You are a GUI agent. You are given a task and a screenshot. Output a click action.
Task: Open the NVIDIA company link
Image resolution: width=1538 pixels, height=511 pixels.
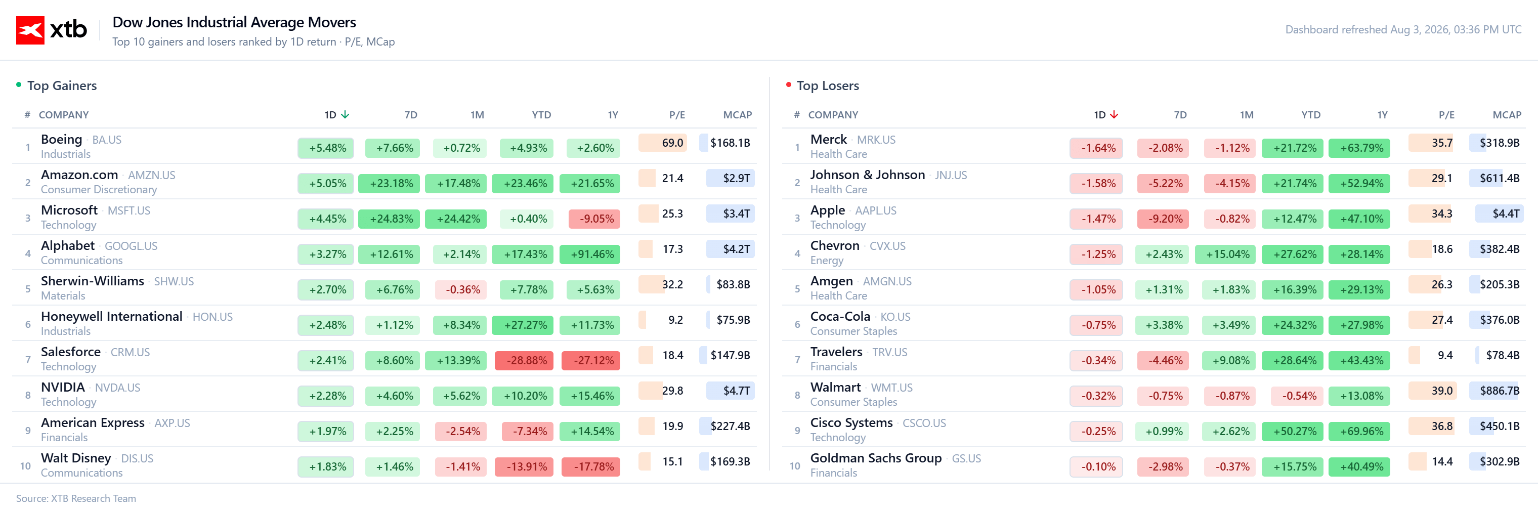point(63,387)
